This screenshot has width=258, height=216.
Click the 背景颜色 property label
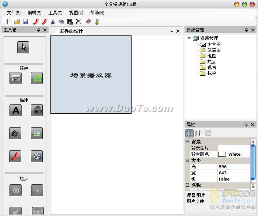coord(200,154)
